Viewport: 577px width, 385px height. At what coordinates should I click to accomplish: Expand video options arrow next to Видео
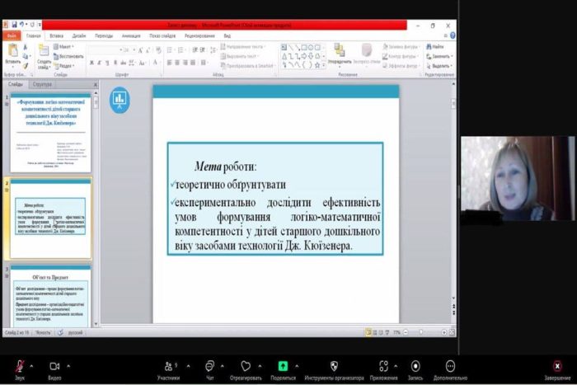(x=68, y=365)
